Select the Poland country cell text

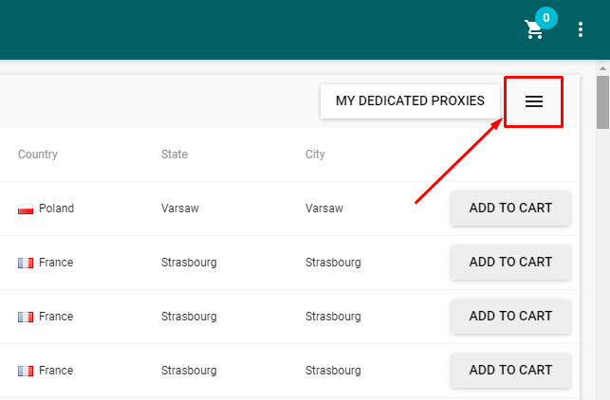coord(56,209)
